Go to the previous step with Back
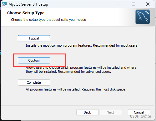Viewport: 156px width, 121px height. point(88,112)
